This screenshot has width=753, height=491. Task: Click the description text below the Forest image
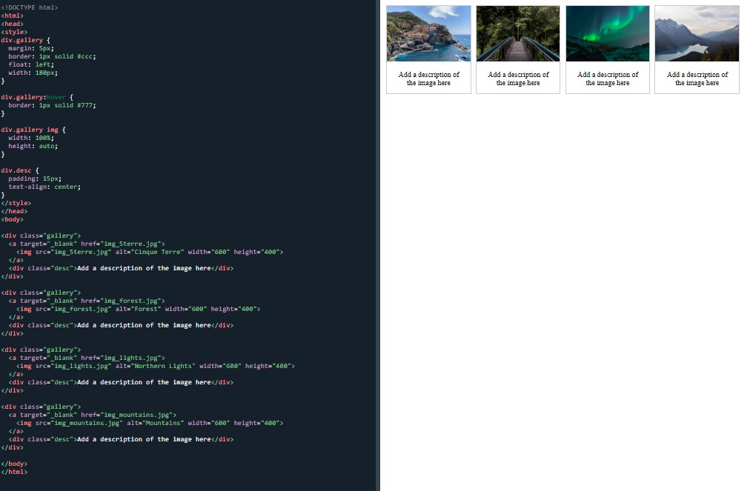point(518,79)
